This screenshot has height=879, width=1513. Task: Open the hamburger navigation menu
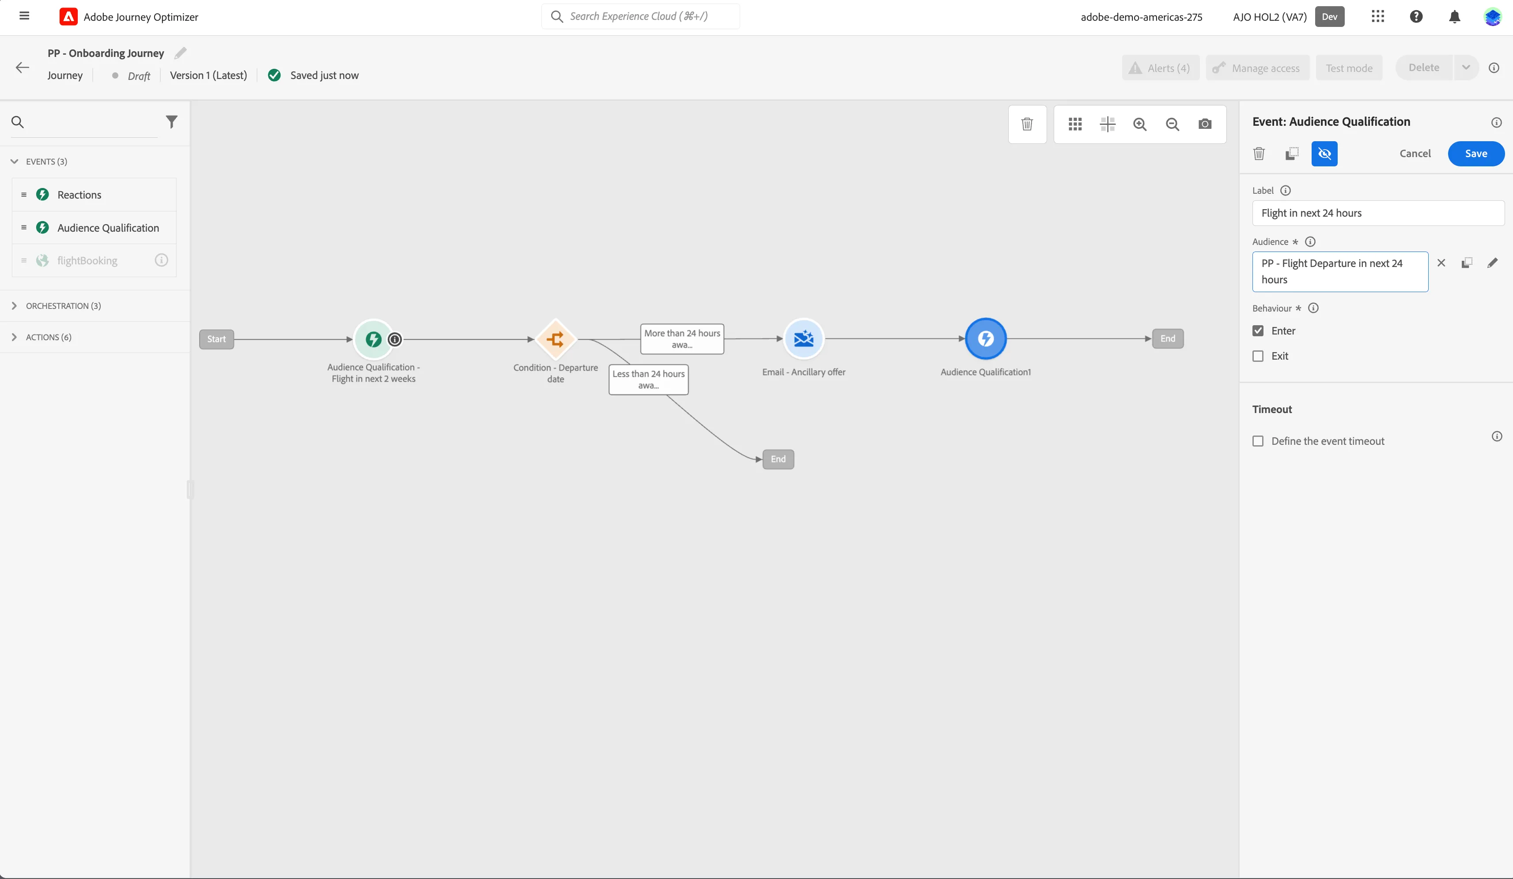pyautogui.click(x=24, y=16)
